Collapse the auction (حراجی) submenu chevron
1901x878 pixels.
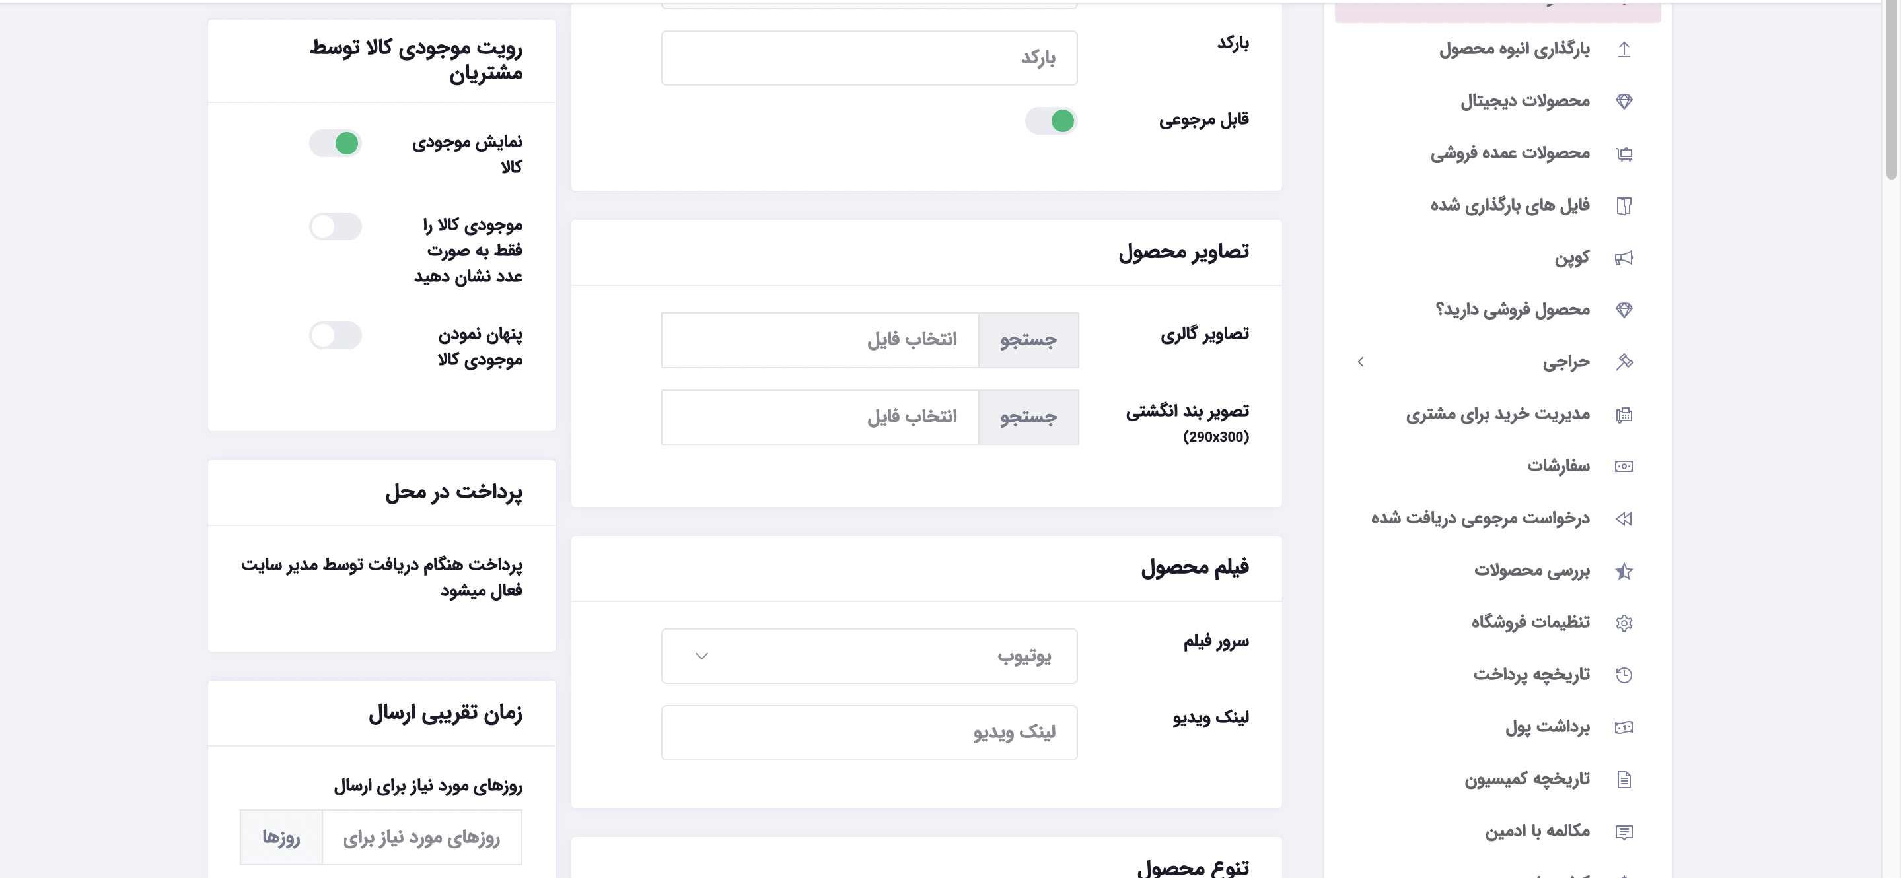pos(1360,362)
